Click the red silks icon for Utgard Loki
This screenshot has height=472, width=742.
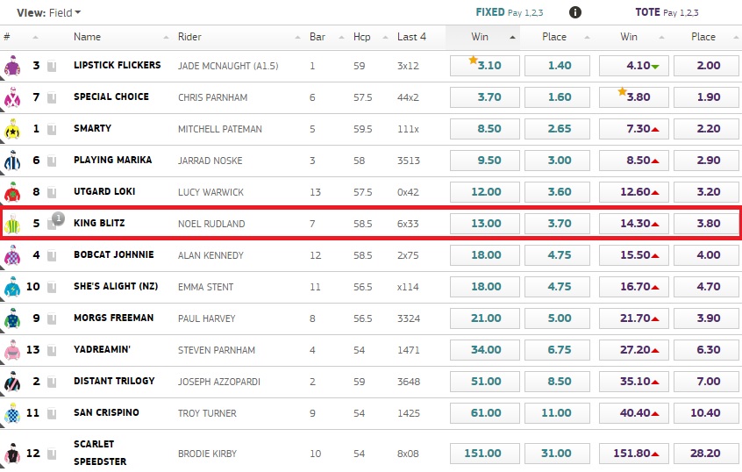tap(12, 193)
